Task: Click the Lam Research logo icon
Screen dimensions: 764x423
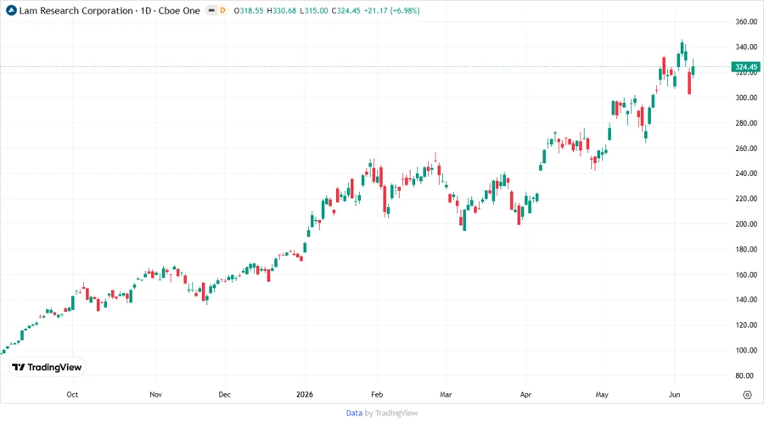Action: [11, 10]
